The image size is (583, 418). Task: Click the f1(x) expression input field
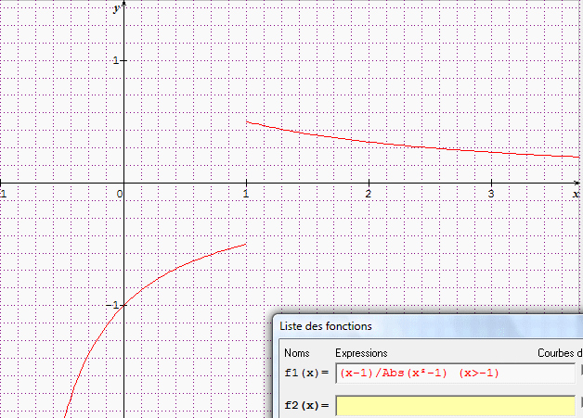455,374
